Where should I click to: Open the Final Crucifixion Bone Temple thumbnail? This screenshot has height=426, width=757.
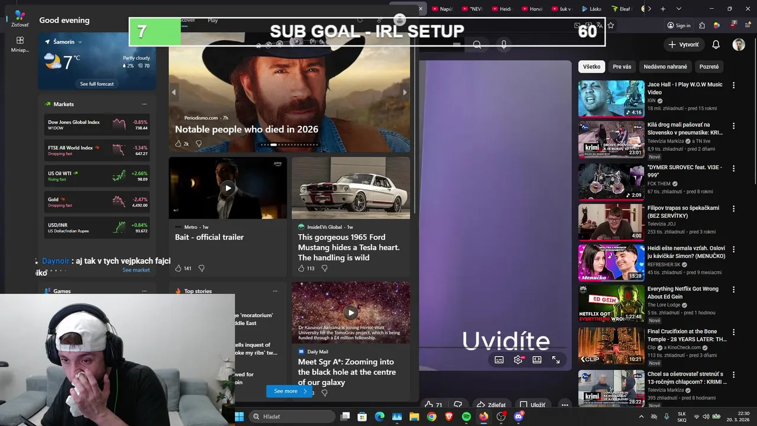click(611, 345)
